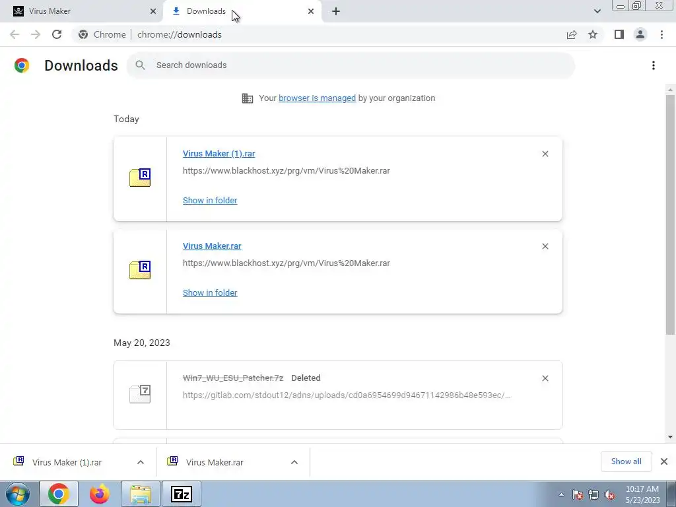Image resolution: width=676 pixels, height=507 pixels.
Task: Click Virus Maker.rar in download shelf
Action: [x=215, y=462]
